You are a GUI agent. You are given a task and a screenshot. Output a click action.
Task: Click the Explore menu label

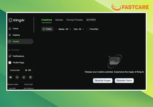pos(16,35)
